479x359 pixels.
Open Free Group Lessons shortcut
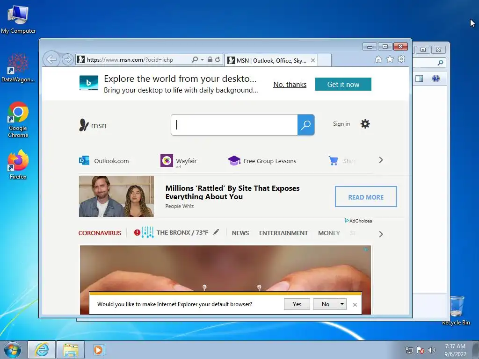[262, 161]
